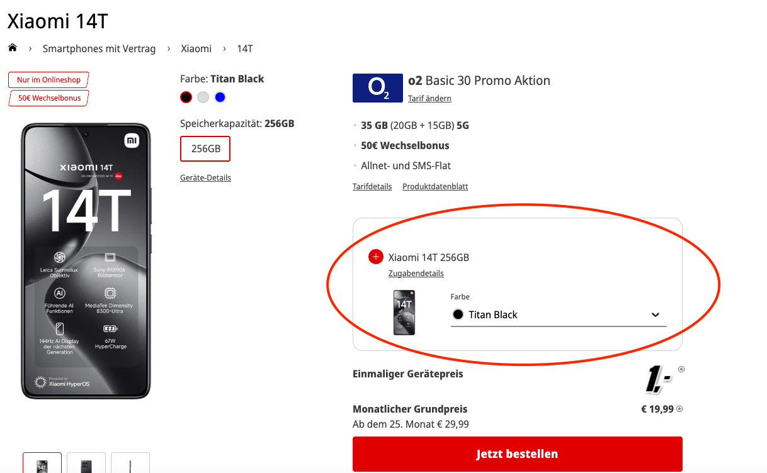Click the 35 GB (20GB + 15GB) 5G text
767x473 pixels.
coord(415,125)
